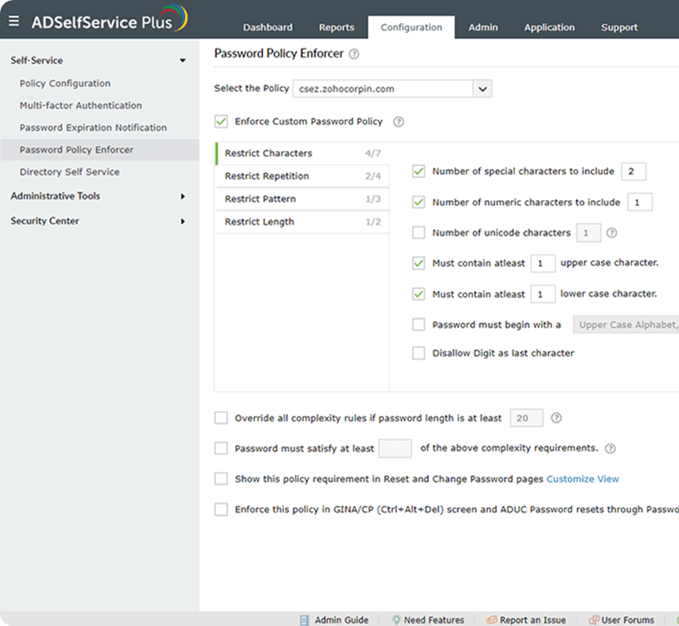Enable Number of unicode characters checkbox

click(419, 233)
